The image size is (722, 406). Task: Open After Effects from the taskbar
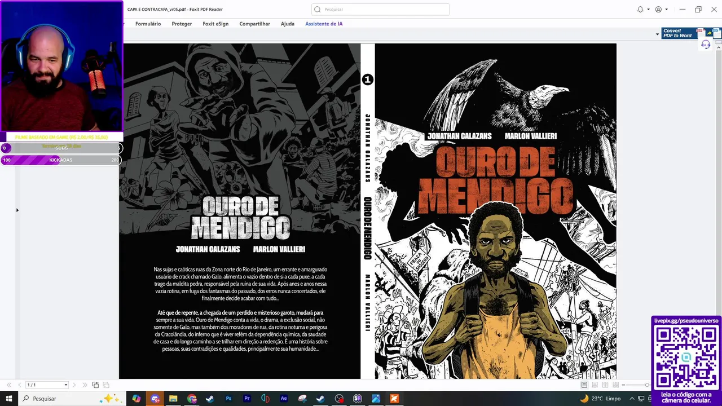(x=284, y=399)
